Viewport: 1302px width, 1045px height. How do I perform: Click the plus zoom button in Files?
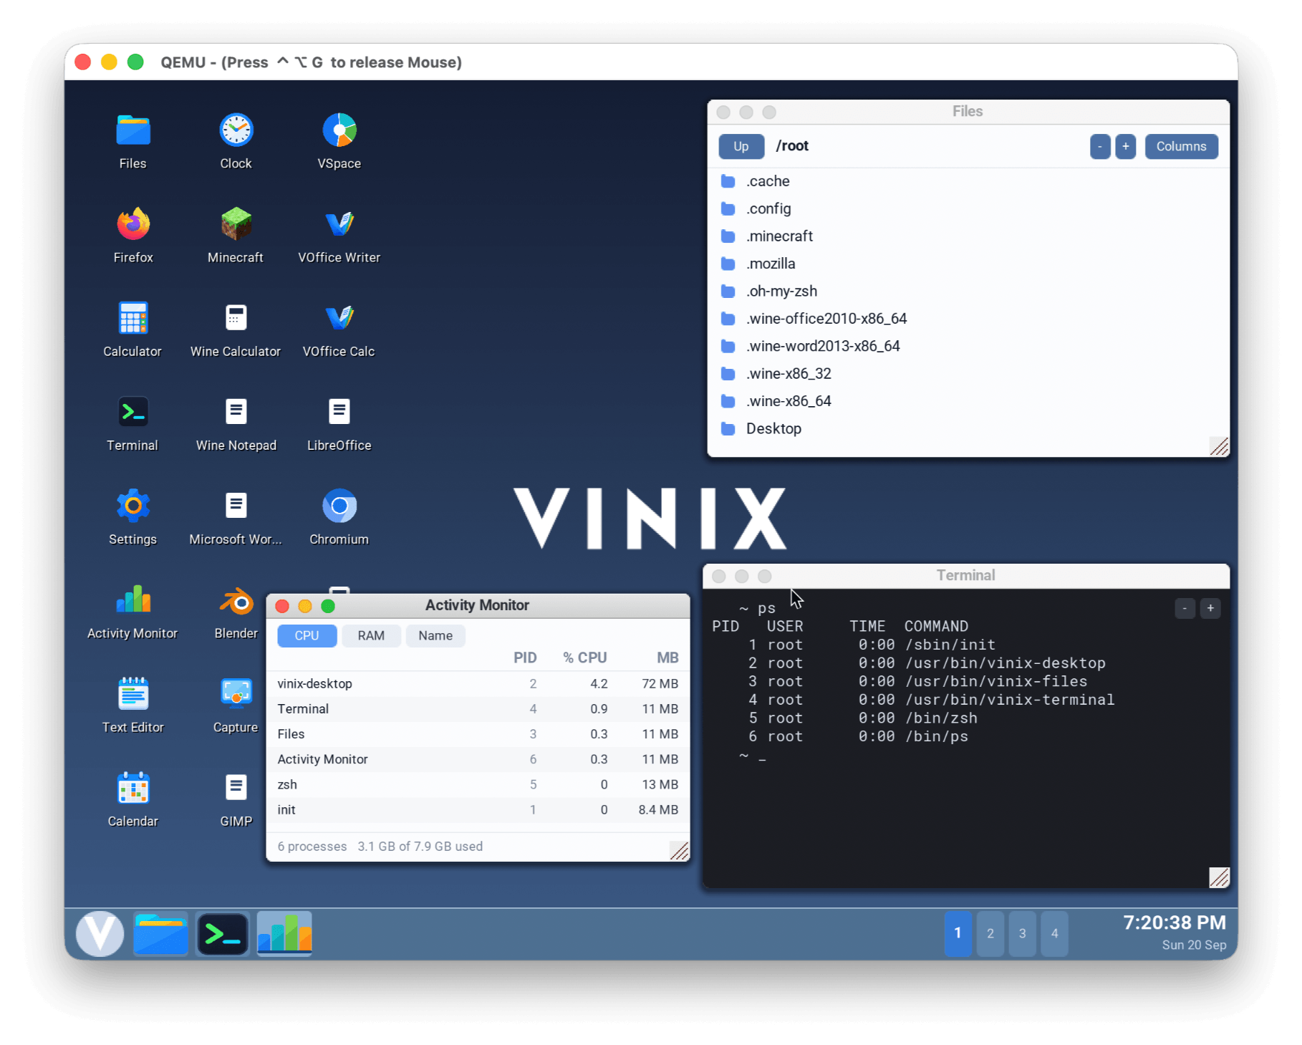tap(1126, 146)
